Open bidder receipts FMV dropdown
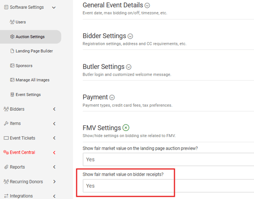Viewport: 254px width, 199px height. pos(168,186)
